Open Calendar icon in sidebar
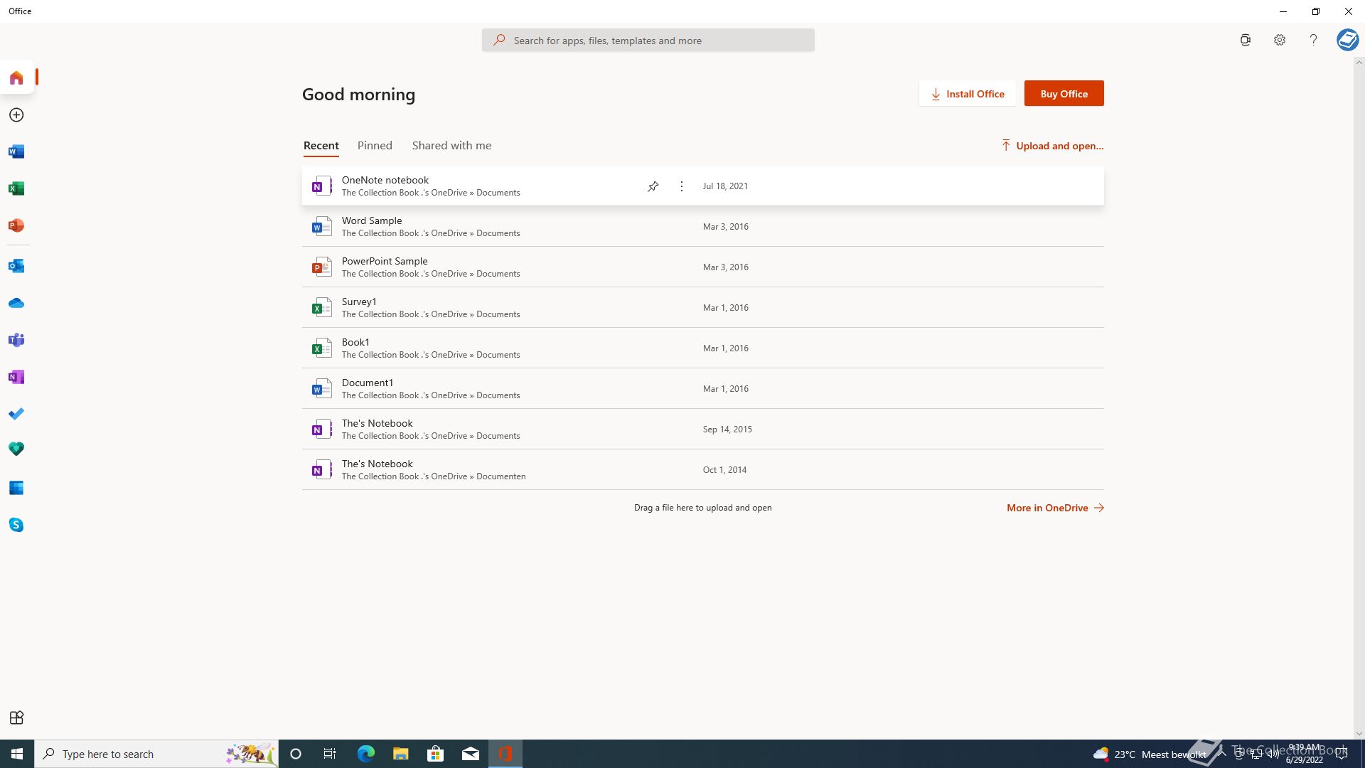Image resolution: width=1365 pixels, height=768 pixels. [x=16, y=489]
